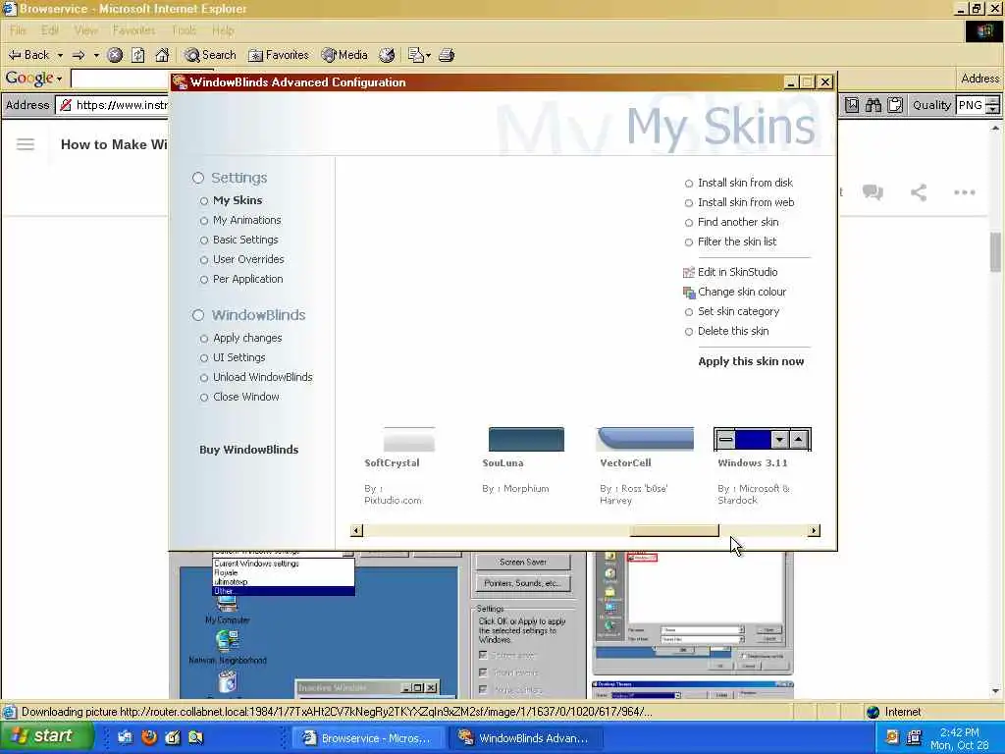Click Edit in SkinStudio icon
The height and width of the screenshot is (754, 1005).
tap(689, 273)
